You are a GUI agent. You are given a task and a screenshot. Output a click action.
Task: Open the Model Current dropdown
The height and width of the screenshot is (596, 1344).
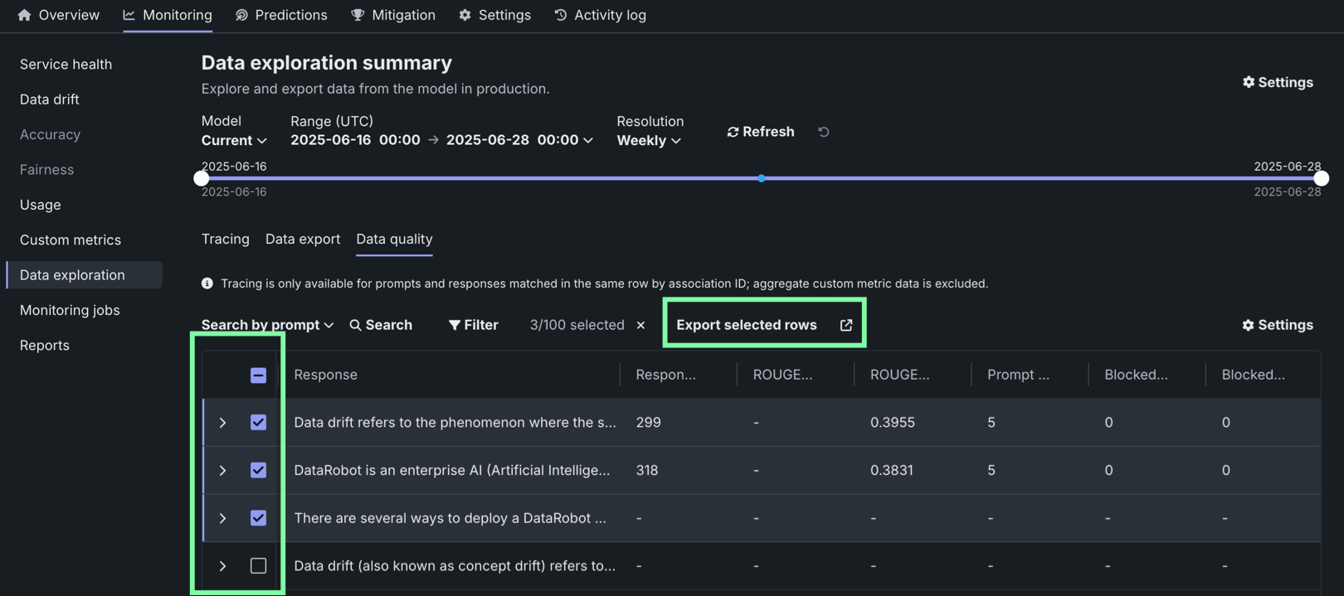pos(234,141)
